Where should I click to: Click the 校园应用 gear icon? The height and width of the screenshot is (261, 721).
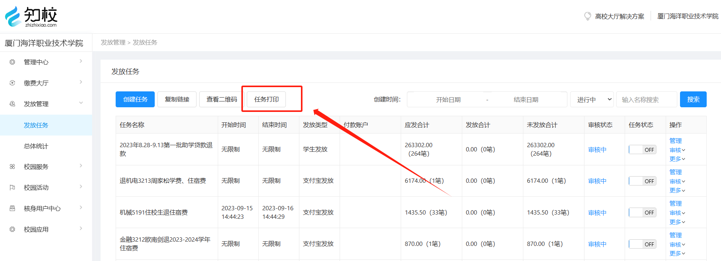coord(12,229)
